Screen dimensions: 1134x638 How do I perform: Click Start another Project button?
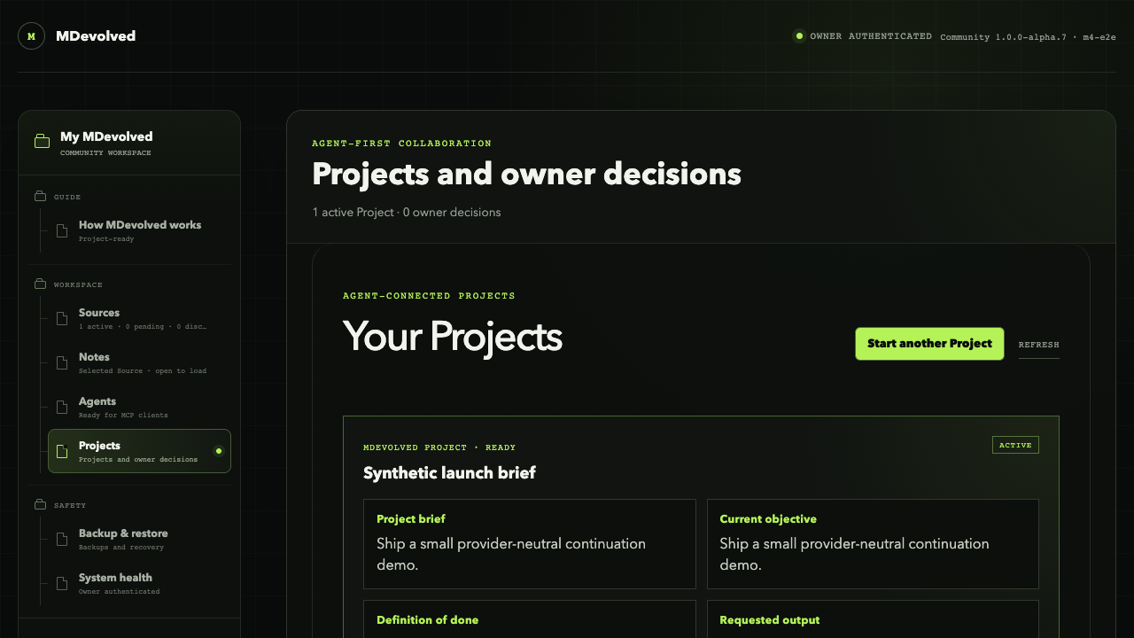(x=929, y=344)
